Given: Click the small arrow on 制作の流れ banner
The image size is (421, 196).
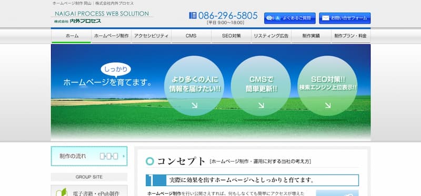Looking at the screenshot, I should [124, 156].
